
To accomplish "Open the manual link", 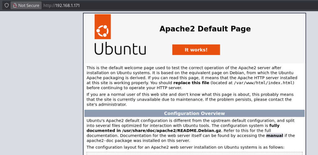I will tap(275, 135).
